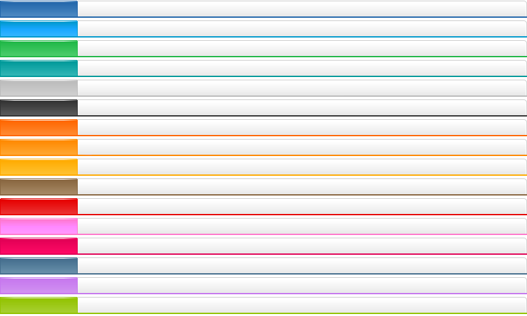The image size is (527, 316).
Task: Click the white bar beside dark blue tab
Action: (x=302, y=9)
